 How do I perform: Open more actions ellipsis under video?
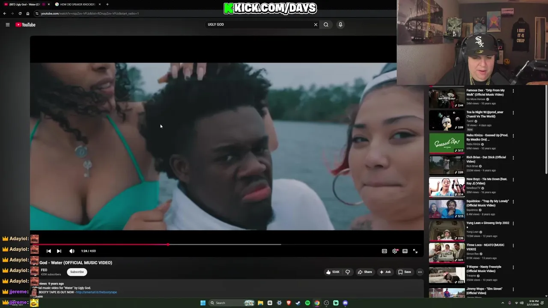point(420,272)
